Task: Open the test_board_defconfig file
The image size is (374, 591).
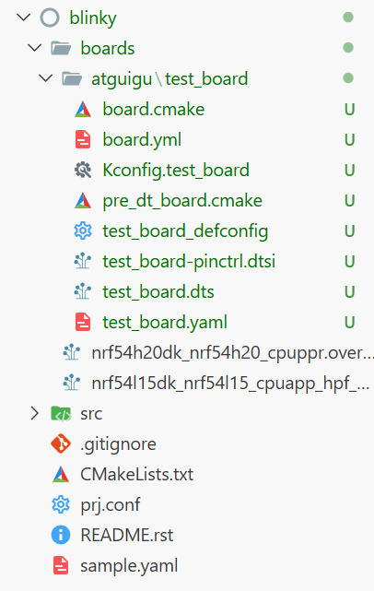Action: click(x=185, y=231)
